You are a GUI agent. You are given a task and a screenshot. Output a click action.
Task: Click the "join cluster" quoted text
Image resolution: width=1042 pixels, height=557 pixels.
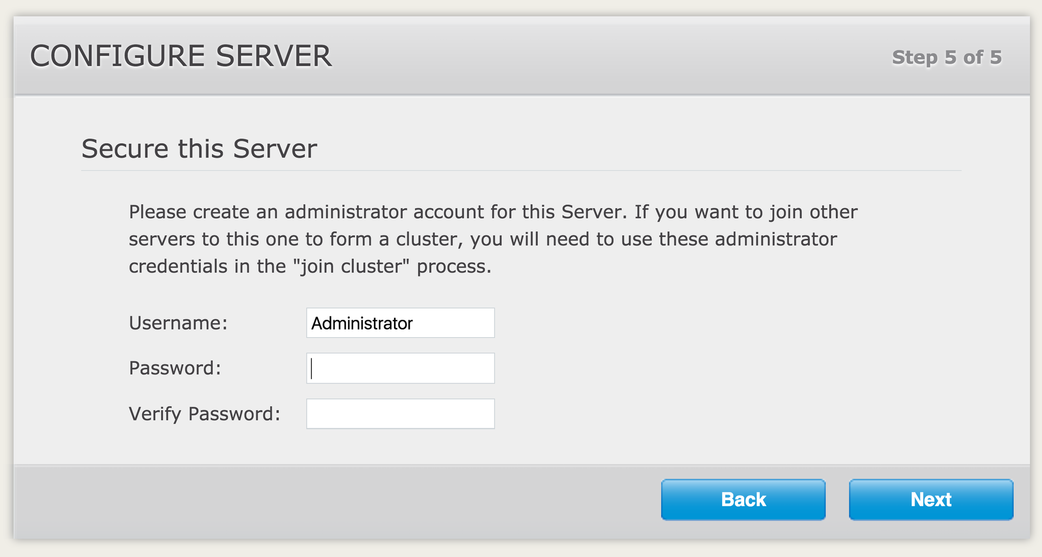click(354, 267)
